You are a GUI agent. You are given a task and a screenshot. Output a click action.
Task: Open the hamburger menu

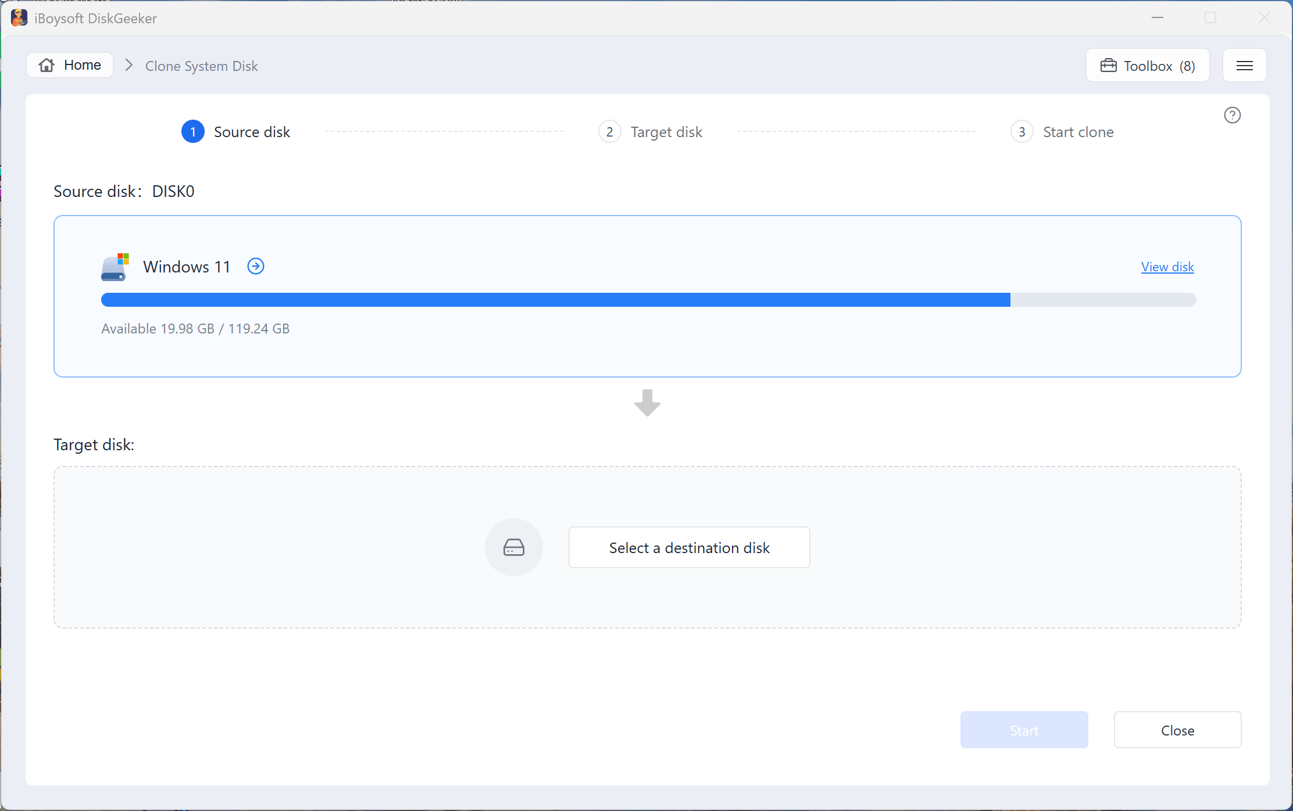pos(1244,66)
